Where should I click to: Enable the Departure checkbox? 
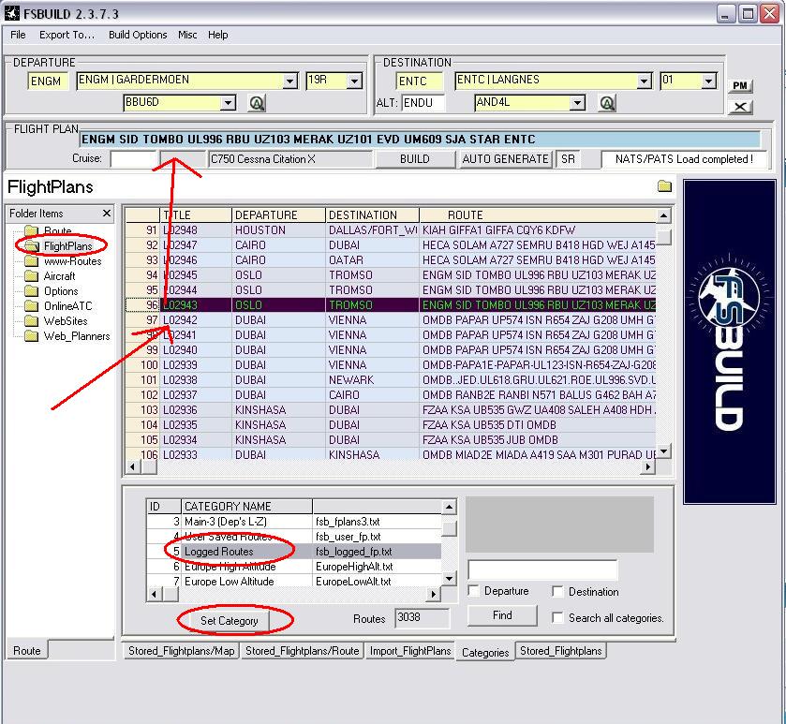[x=473, y=591]
